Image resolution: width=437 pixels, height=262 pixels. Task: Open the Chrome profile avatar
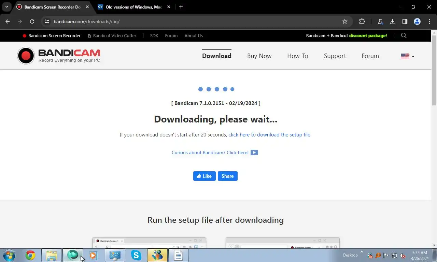click(x=417, y=21)
